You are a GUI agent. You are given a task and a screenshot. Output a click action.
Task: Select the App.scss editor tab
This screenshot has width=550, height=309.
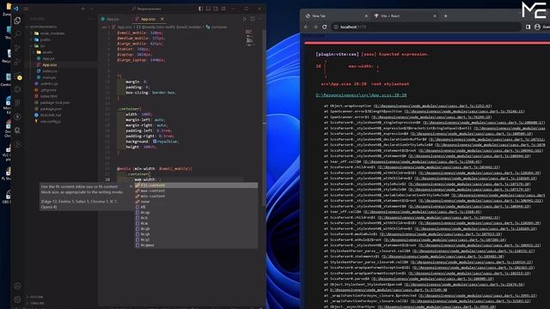(148, 19)
